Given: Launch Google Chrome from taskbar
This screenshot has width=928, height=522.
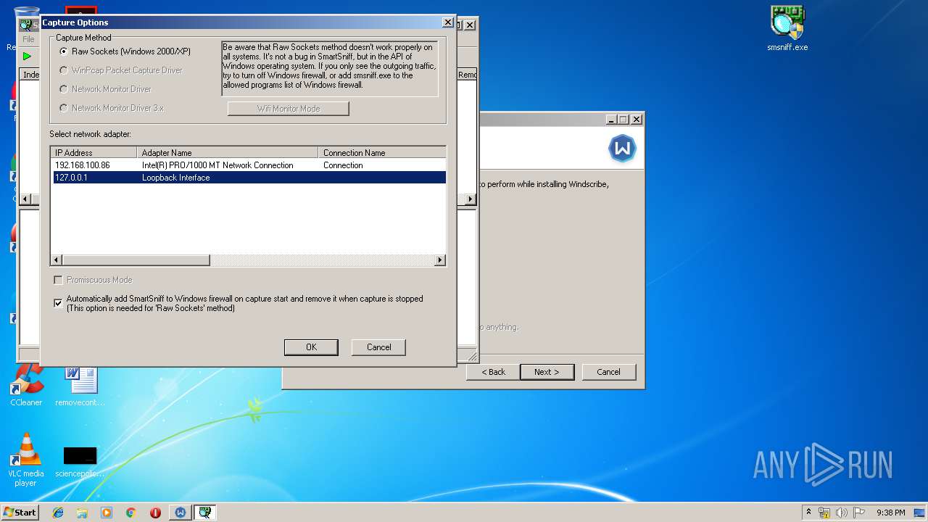Looking at the screenshot, I should (131, 513).
